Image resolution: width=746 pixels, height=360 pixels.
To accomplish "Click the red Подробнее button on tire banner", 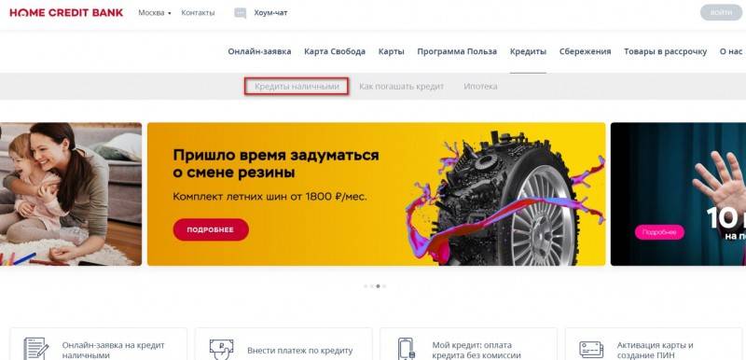I will 211,229.
